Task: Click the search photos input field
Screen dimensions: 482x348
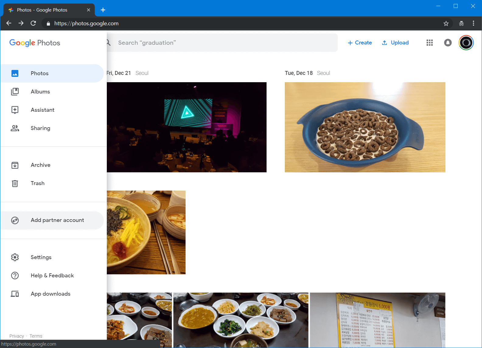Action: (225, 43)
